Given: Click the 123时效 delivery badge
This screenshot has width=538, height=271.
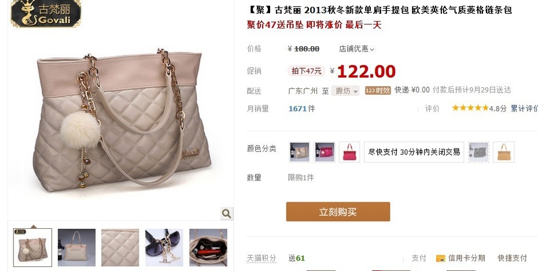Looking at the screenshot, I should [x=378, y=91].
